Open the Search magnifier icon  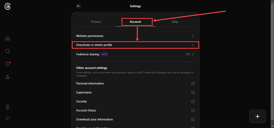7,51
